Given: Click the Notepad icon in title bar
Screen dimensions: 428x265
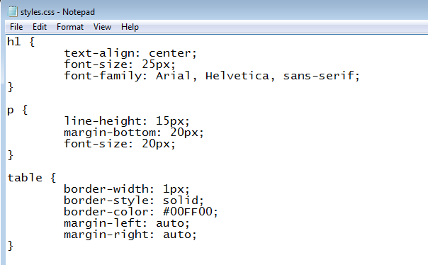Looking at the screenshot, I should tap(12, 11).
